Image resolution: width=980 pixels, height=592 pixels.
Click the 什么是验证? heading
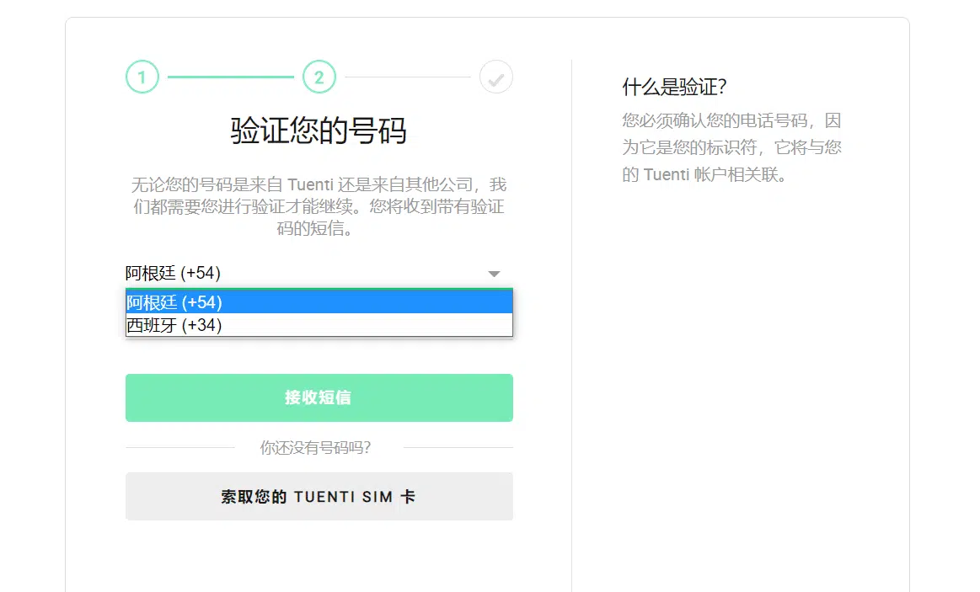(674, 87)
